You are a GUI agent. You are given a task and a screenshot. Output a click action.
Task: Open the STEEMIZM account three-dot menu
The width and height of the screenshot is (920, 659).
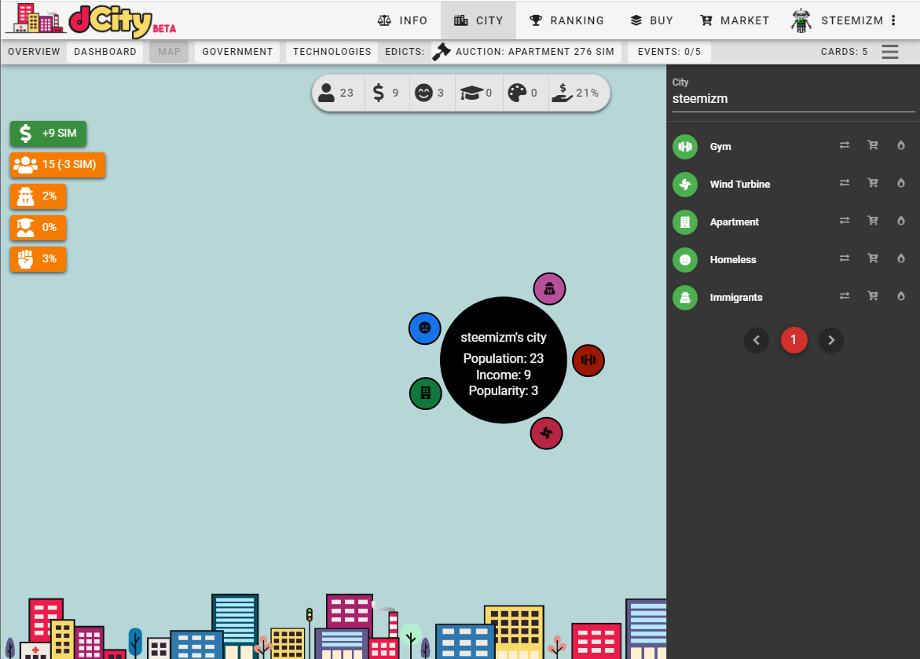coord(893,20)
